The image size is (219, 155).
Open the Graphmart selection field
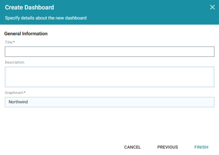(x=109, y=102)
